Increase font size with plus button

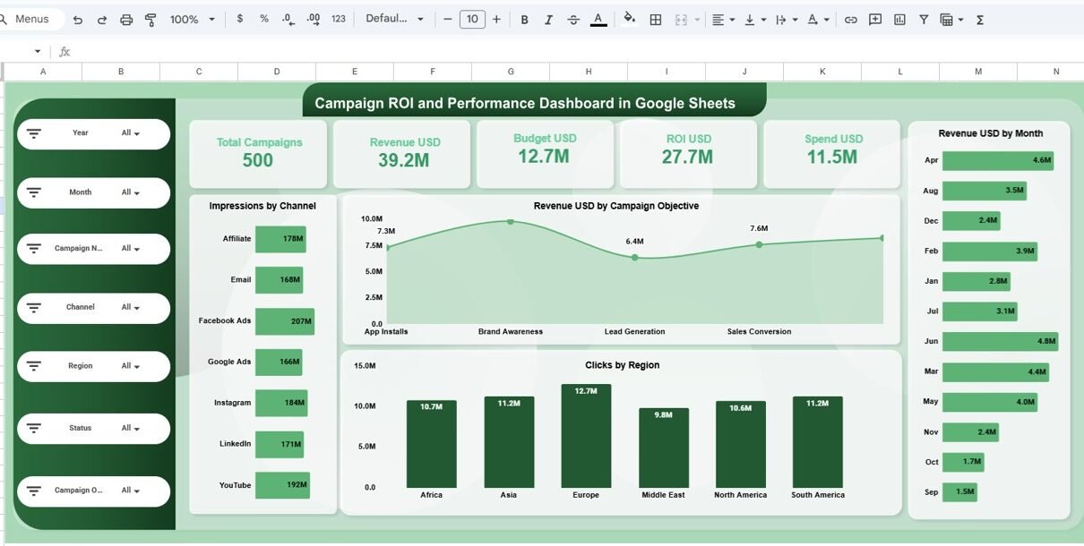[x=496, y=20]
